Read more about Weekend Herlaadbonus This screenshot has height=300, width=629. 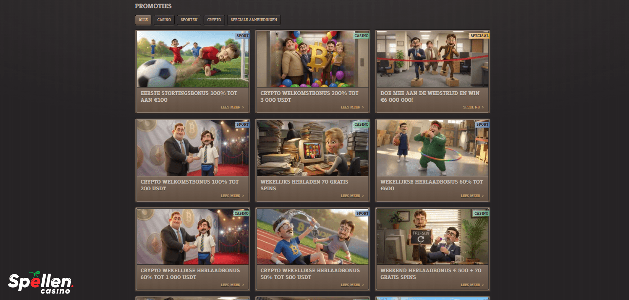[472, 285]
